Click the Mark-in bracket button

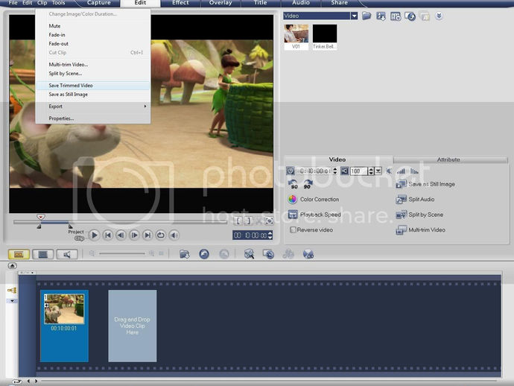(238, 221)
